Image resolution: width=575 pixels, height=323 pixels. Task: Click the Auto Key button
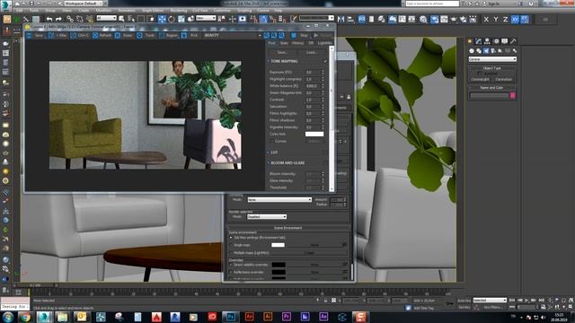[x=464, y=301]
